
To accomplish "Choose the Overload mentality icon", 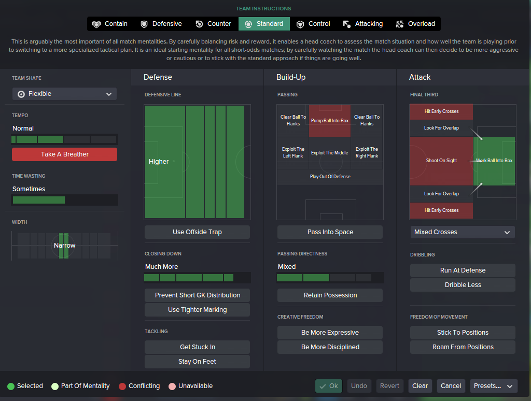I will click(400, 24).
